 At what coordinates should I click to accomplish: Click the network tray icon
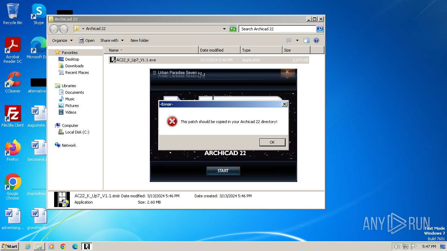(x=405, y=246)
